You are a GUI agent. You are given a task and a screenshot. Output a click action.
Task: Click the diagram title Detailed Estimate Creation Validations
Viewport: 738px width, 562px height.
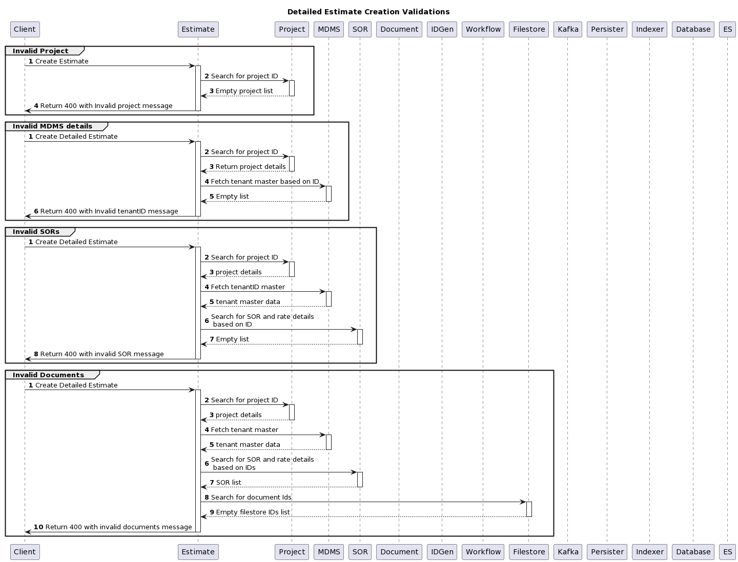368,12
